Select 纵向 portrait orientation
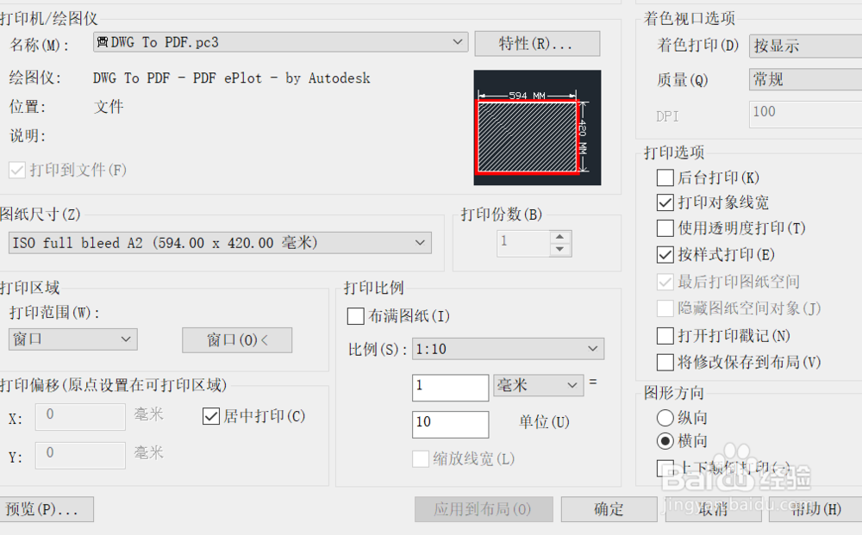This screenshot has width=862, height=535. 665,418
